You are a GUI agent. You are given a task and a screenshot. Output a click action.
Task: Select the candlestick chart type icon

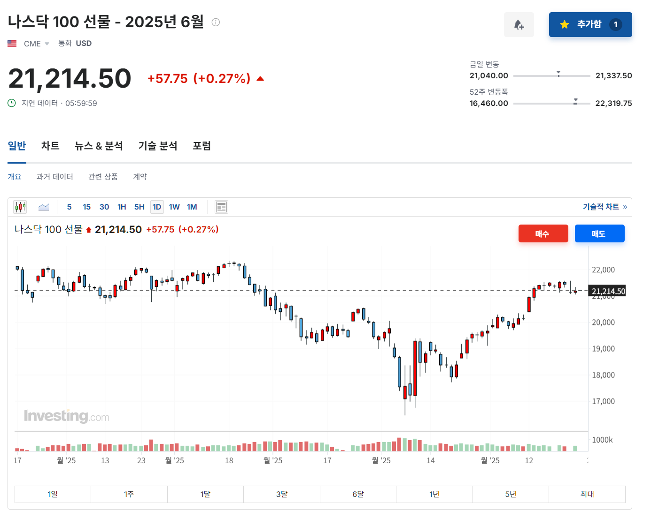[20, 206]
